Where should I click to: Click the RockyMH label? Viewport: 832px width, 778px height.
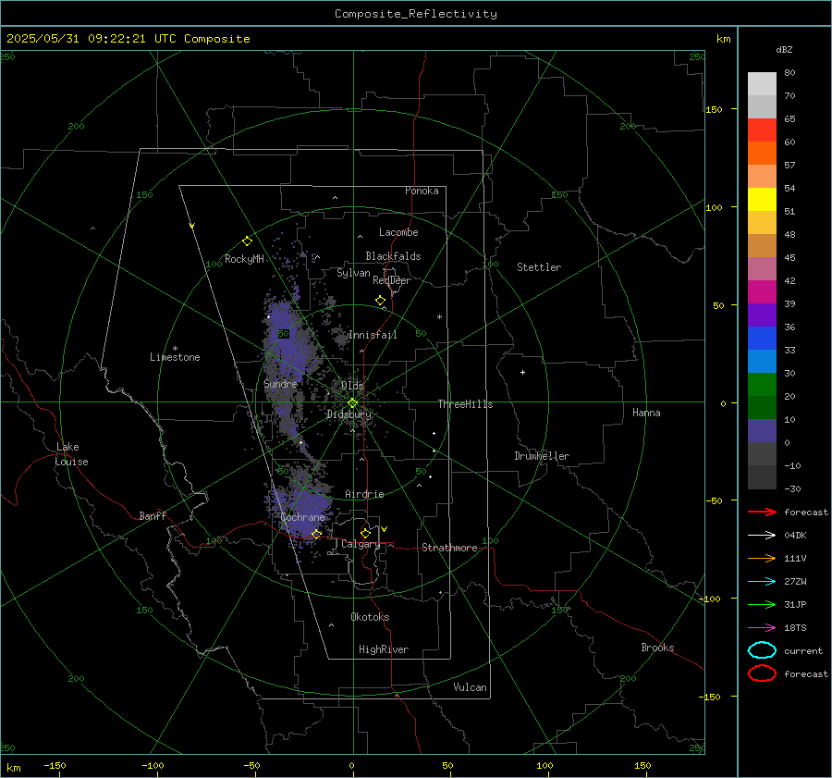(244, 259)
